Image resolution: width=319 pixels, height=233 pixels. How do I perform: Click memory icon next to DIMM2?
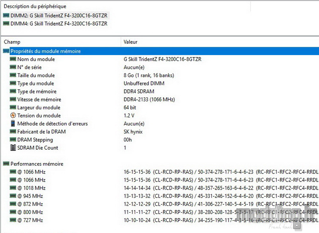(6, 15)
